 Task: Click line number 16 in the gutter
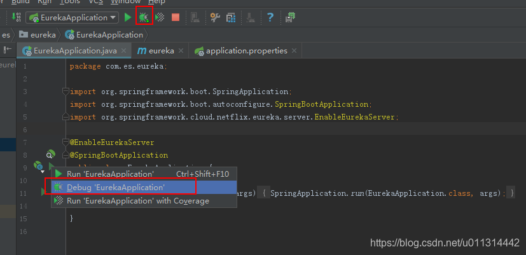(x=23, y=231)
